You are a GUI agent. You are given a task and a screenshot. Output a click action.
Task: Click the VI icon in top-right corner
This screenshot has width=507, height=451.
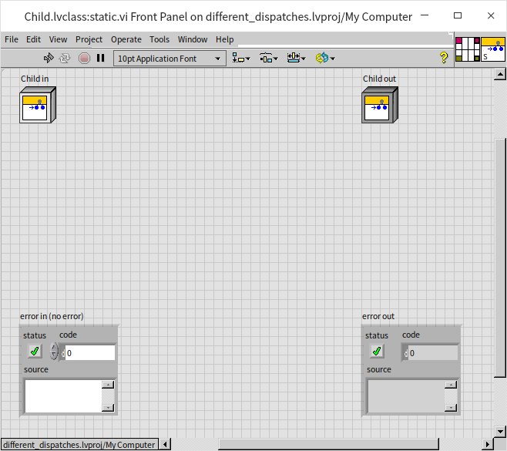(x=493, y=49)
